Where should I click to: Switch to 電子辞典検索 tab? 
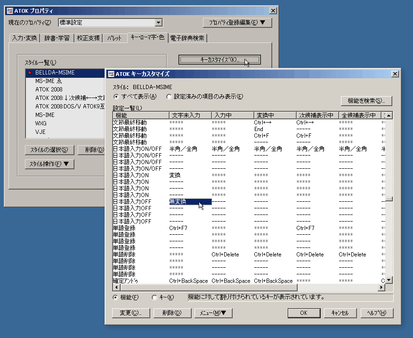pyautogui.click(x=187, y=38)
